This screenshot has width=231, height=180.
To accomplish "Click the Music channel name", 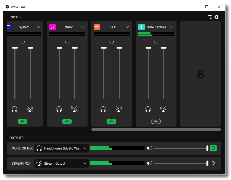I will [69, 27].
